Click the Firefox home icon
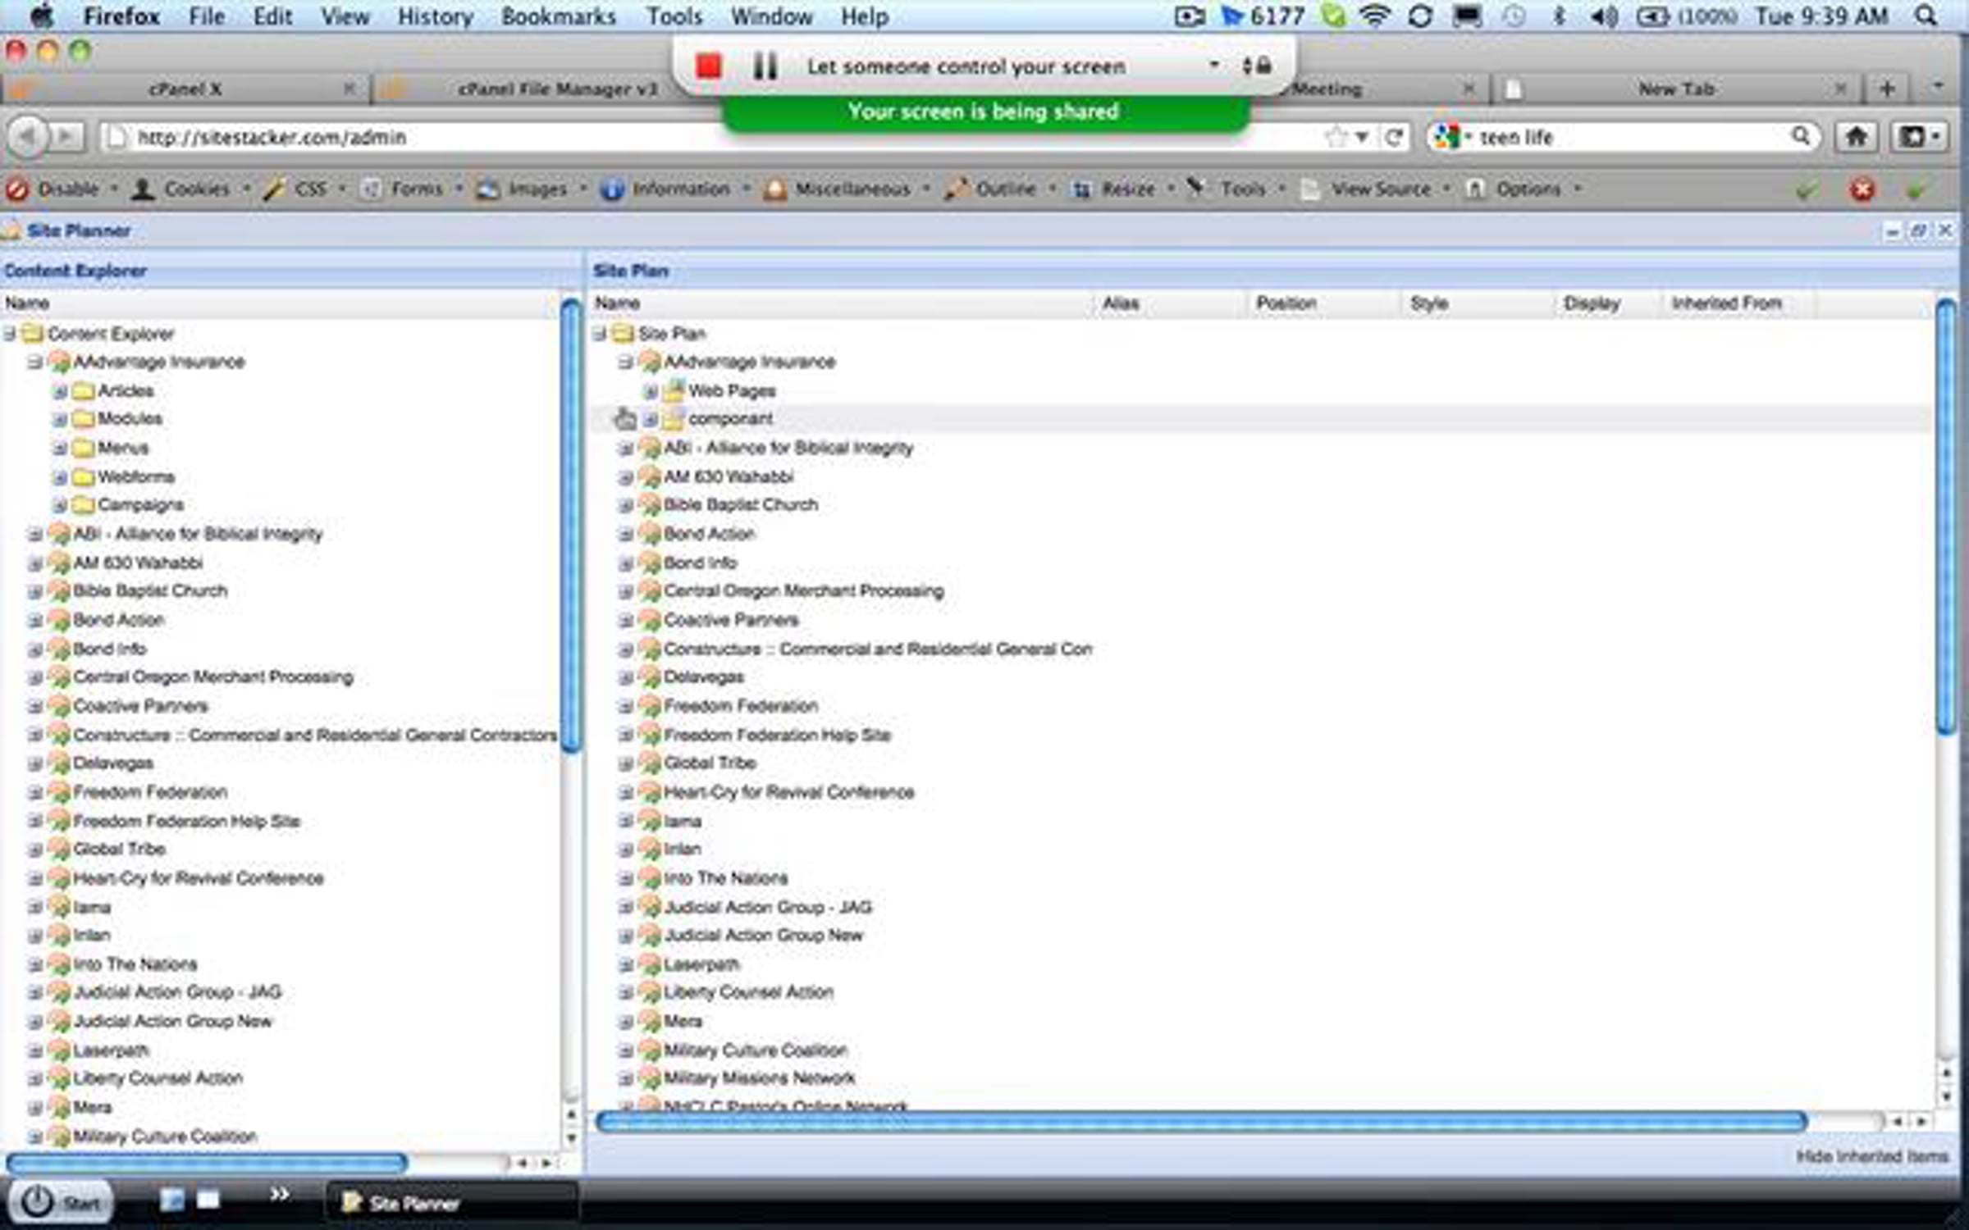The image size is (1969, 1230). 1856,137
